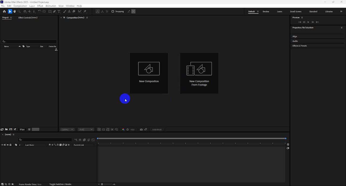346x186 pixels.
Task: Open the Composition menu
Action: (20, 6)
